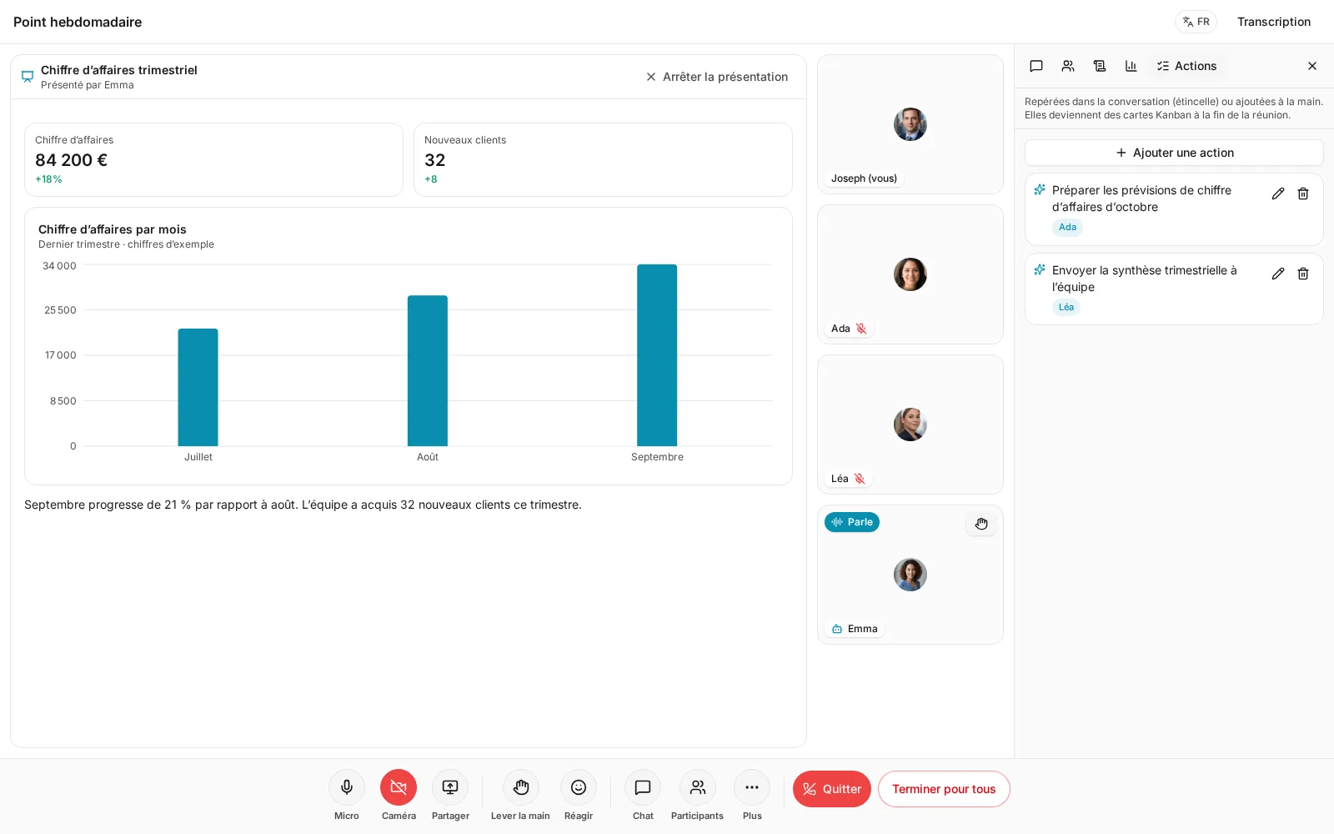Click the Nouveaux clients card value 32
1334x834 pixels.
pos(435,160)
